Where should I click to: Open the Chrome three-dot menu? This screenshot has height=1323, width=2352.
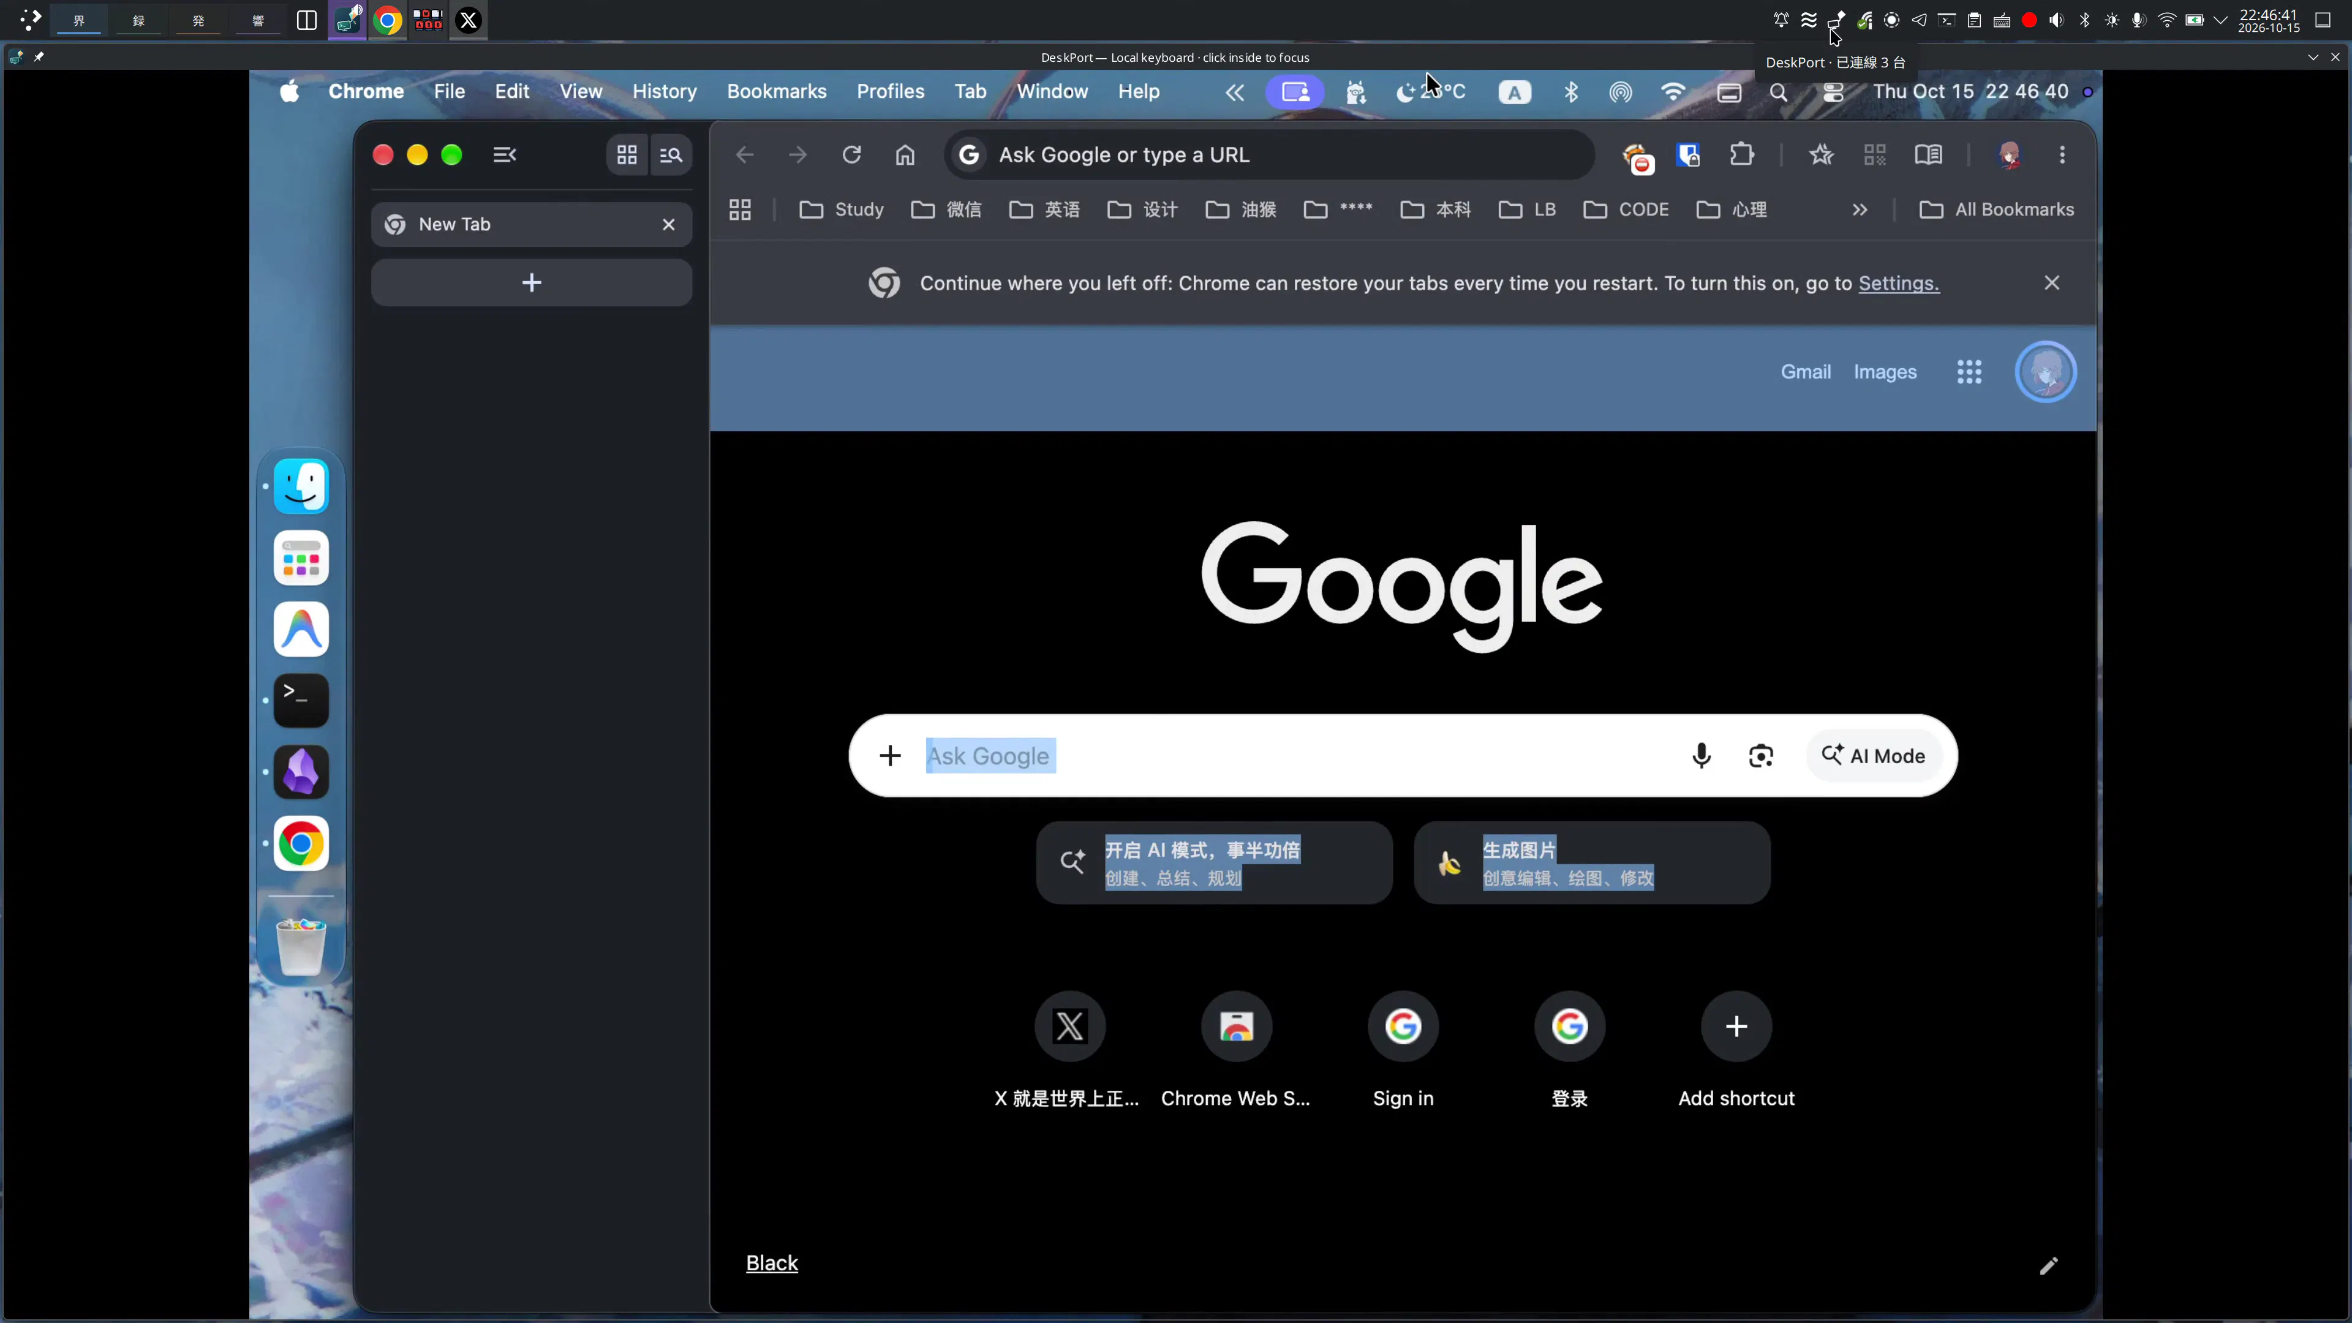point(2062,154)
